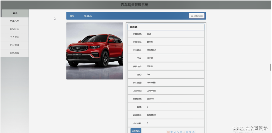Screen dimensions: 272x133
Task: Click the 天窗 value 没天窗
Action: tap(150, 58)
